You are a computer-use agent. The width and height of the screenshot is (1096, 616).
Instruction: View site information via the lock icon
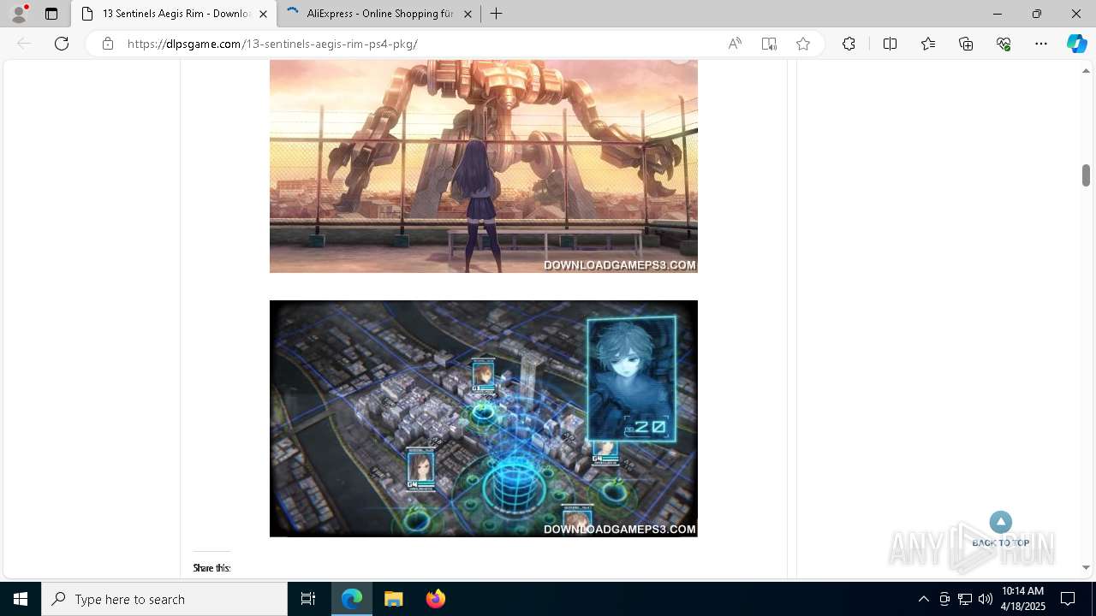coord(107,44)
